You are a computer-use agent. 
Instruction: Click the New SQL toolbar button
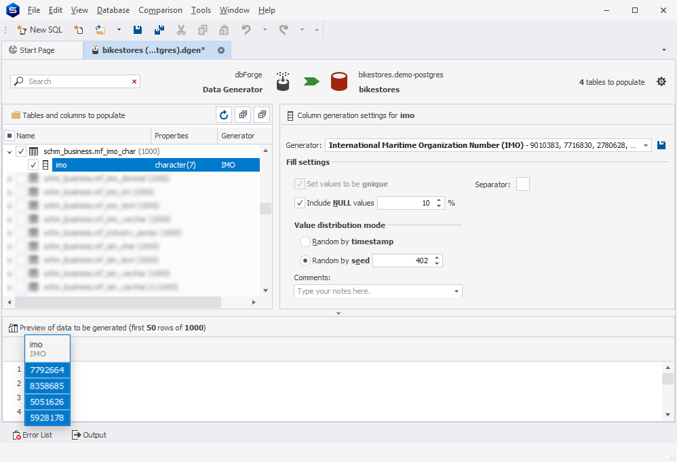pyautogui.click(x=39, y=30)
